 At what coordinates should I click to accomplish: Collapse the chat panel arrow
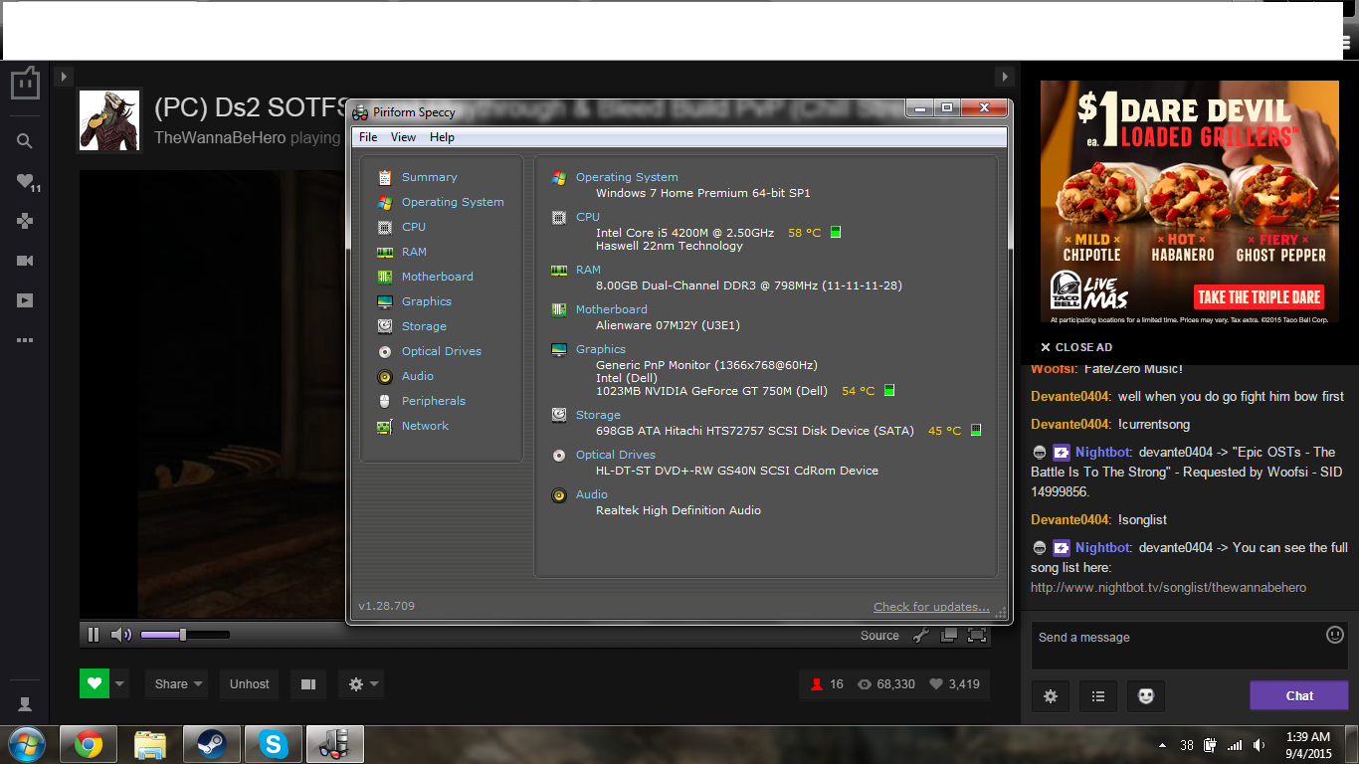(x=1005, y=77)
